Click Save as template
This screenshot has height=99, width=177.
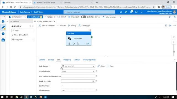(x=46, y=26)
